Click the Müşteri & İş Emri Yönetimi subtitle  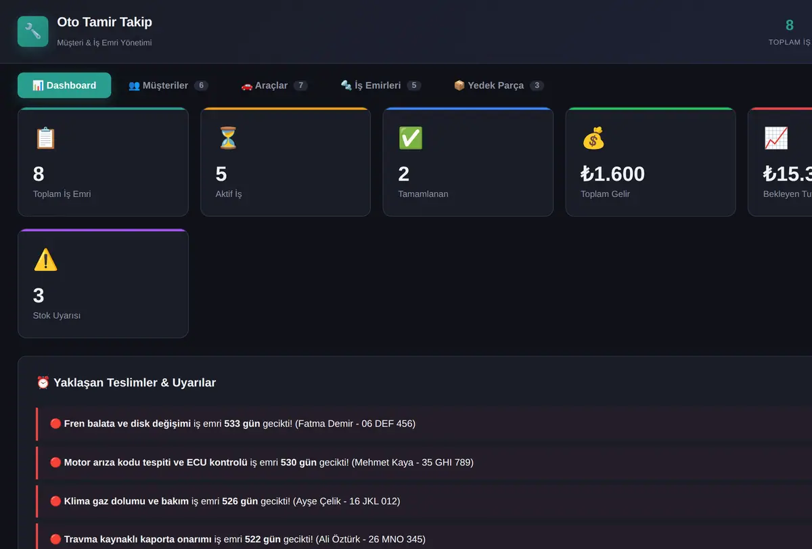(x=104, y=43)
